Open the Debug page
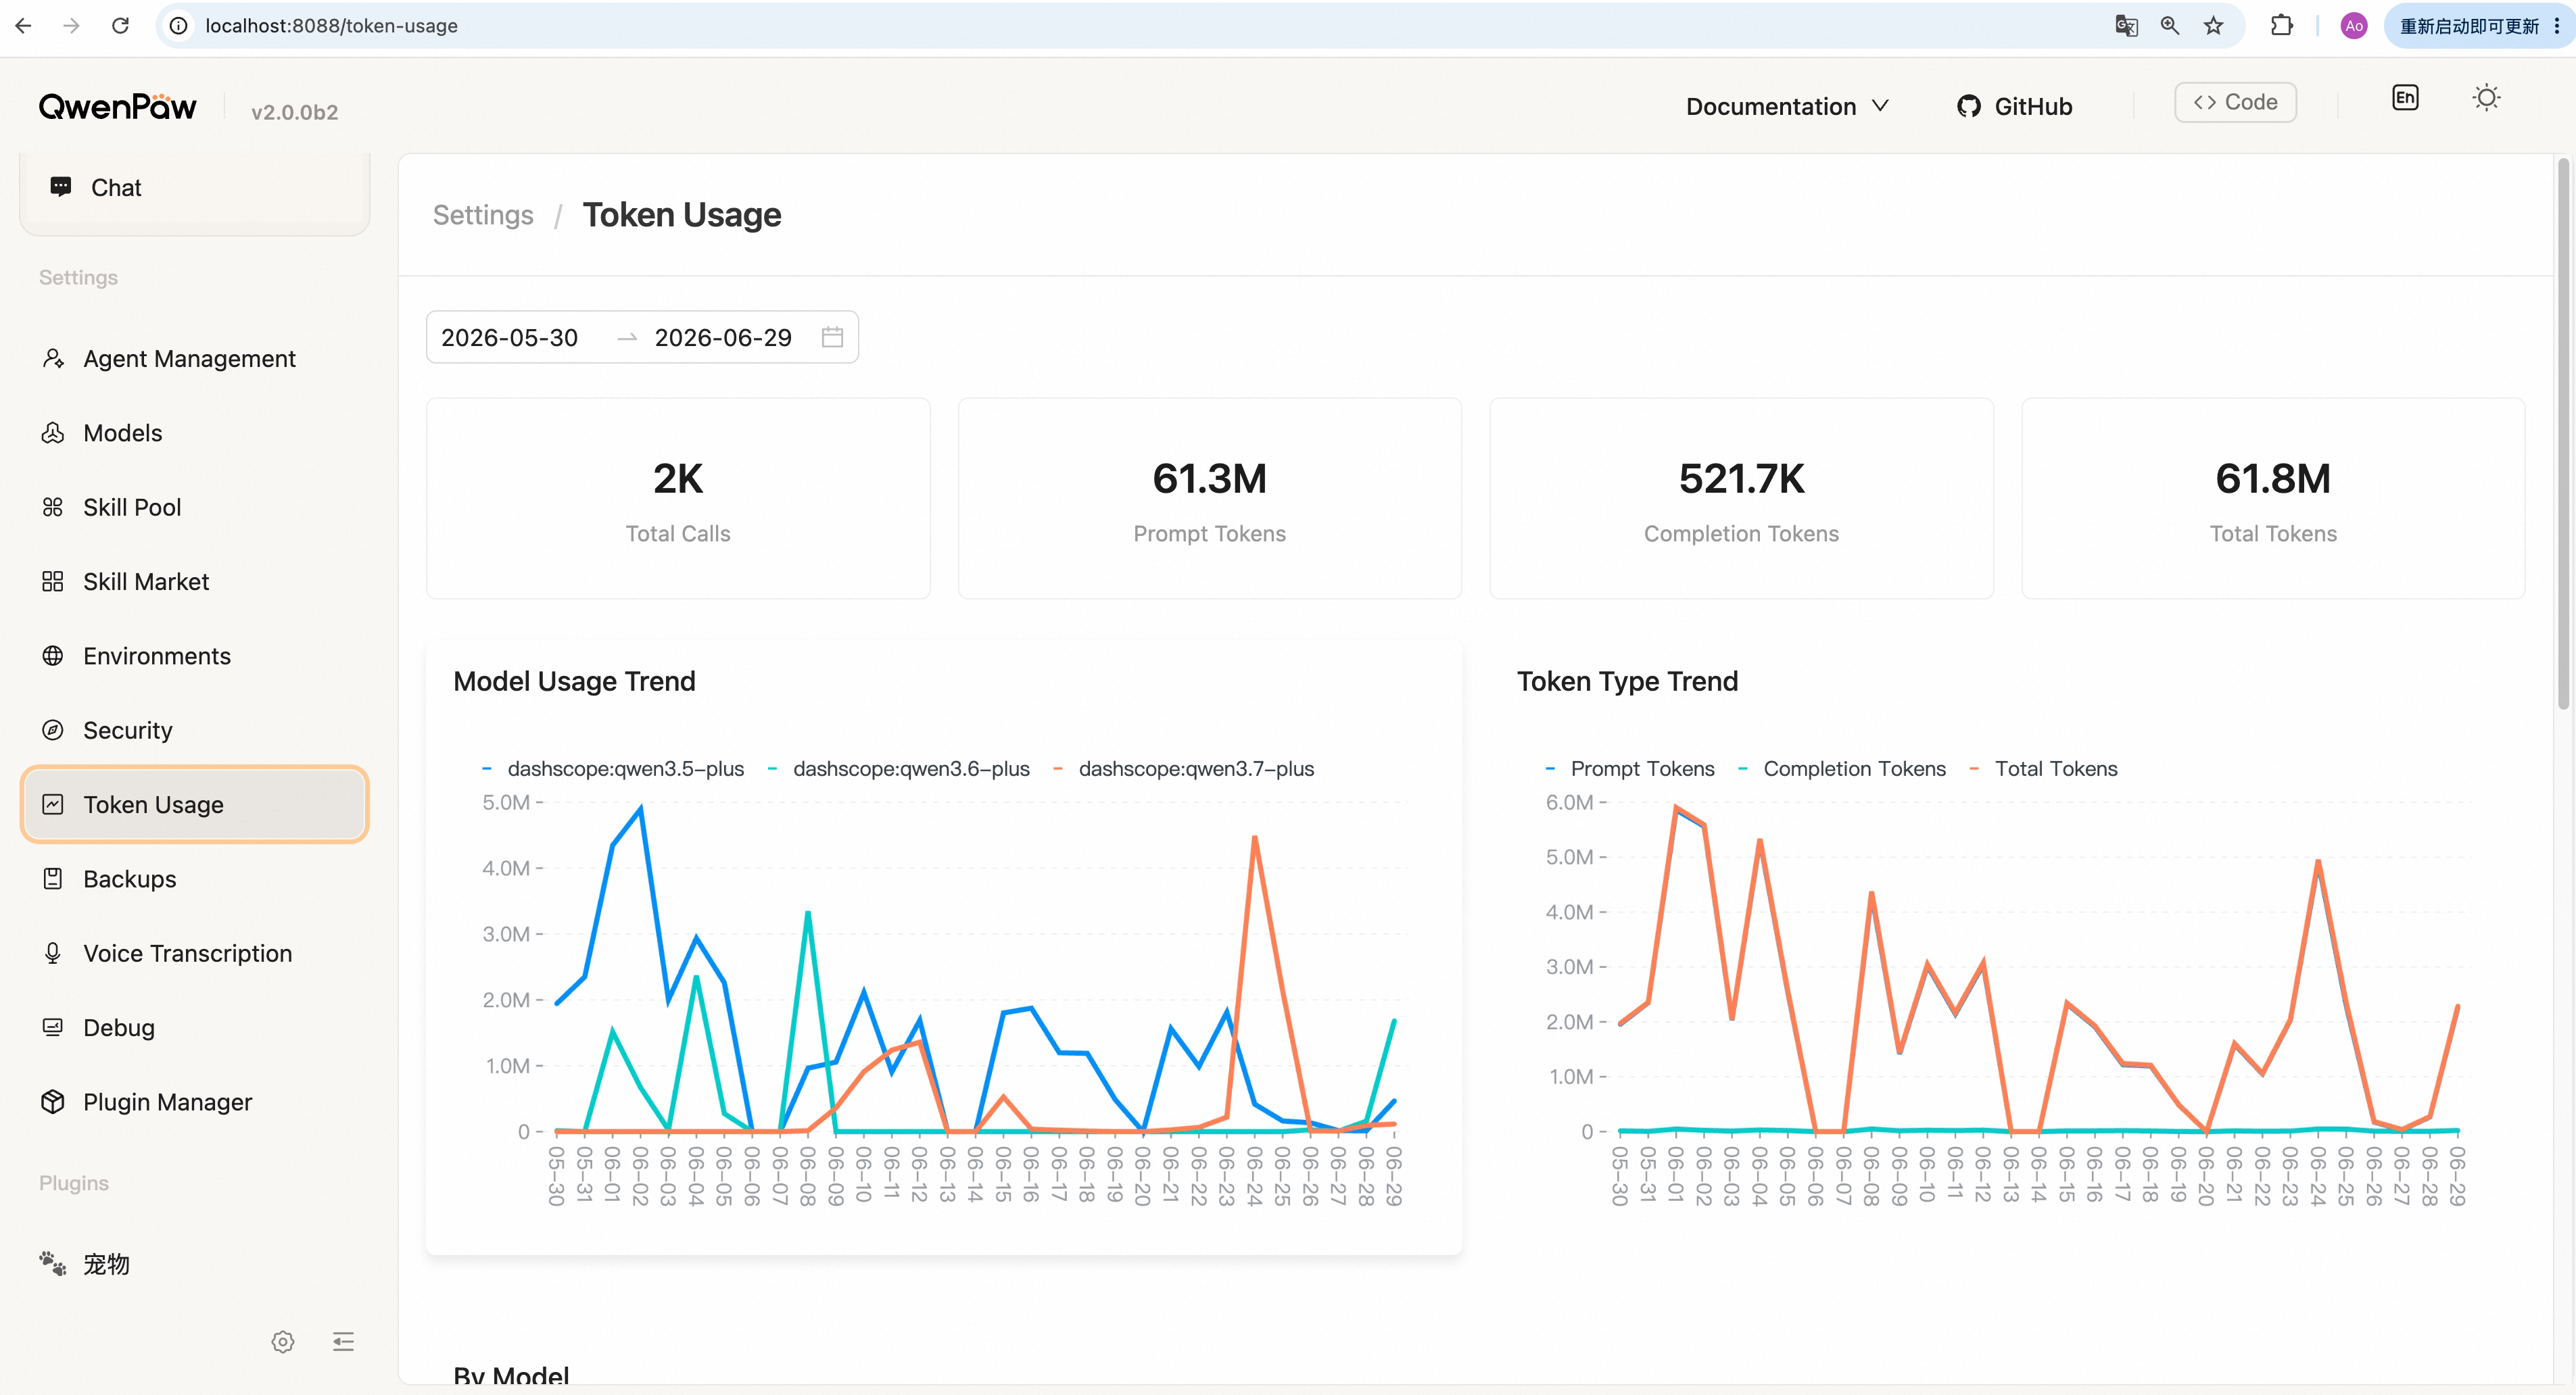This screenshot has width=2576, height=1395. tap(194, 1027)
